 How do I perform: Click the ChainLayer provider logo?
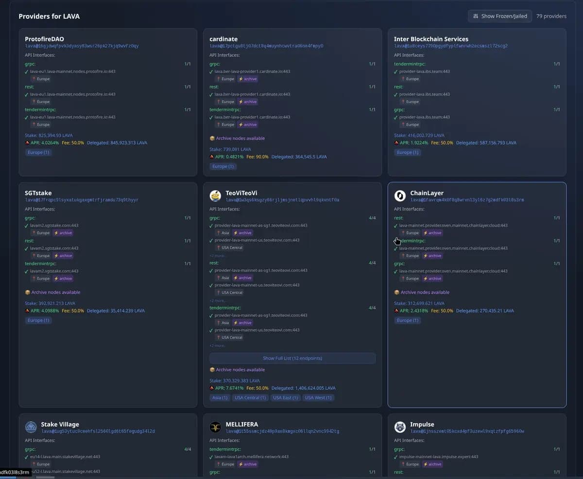coord(400,196)
